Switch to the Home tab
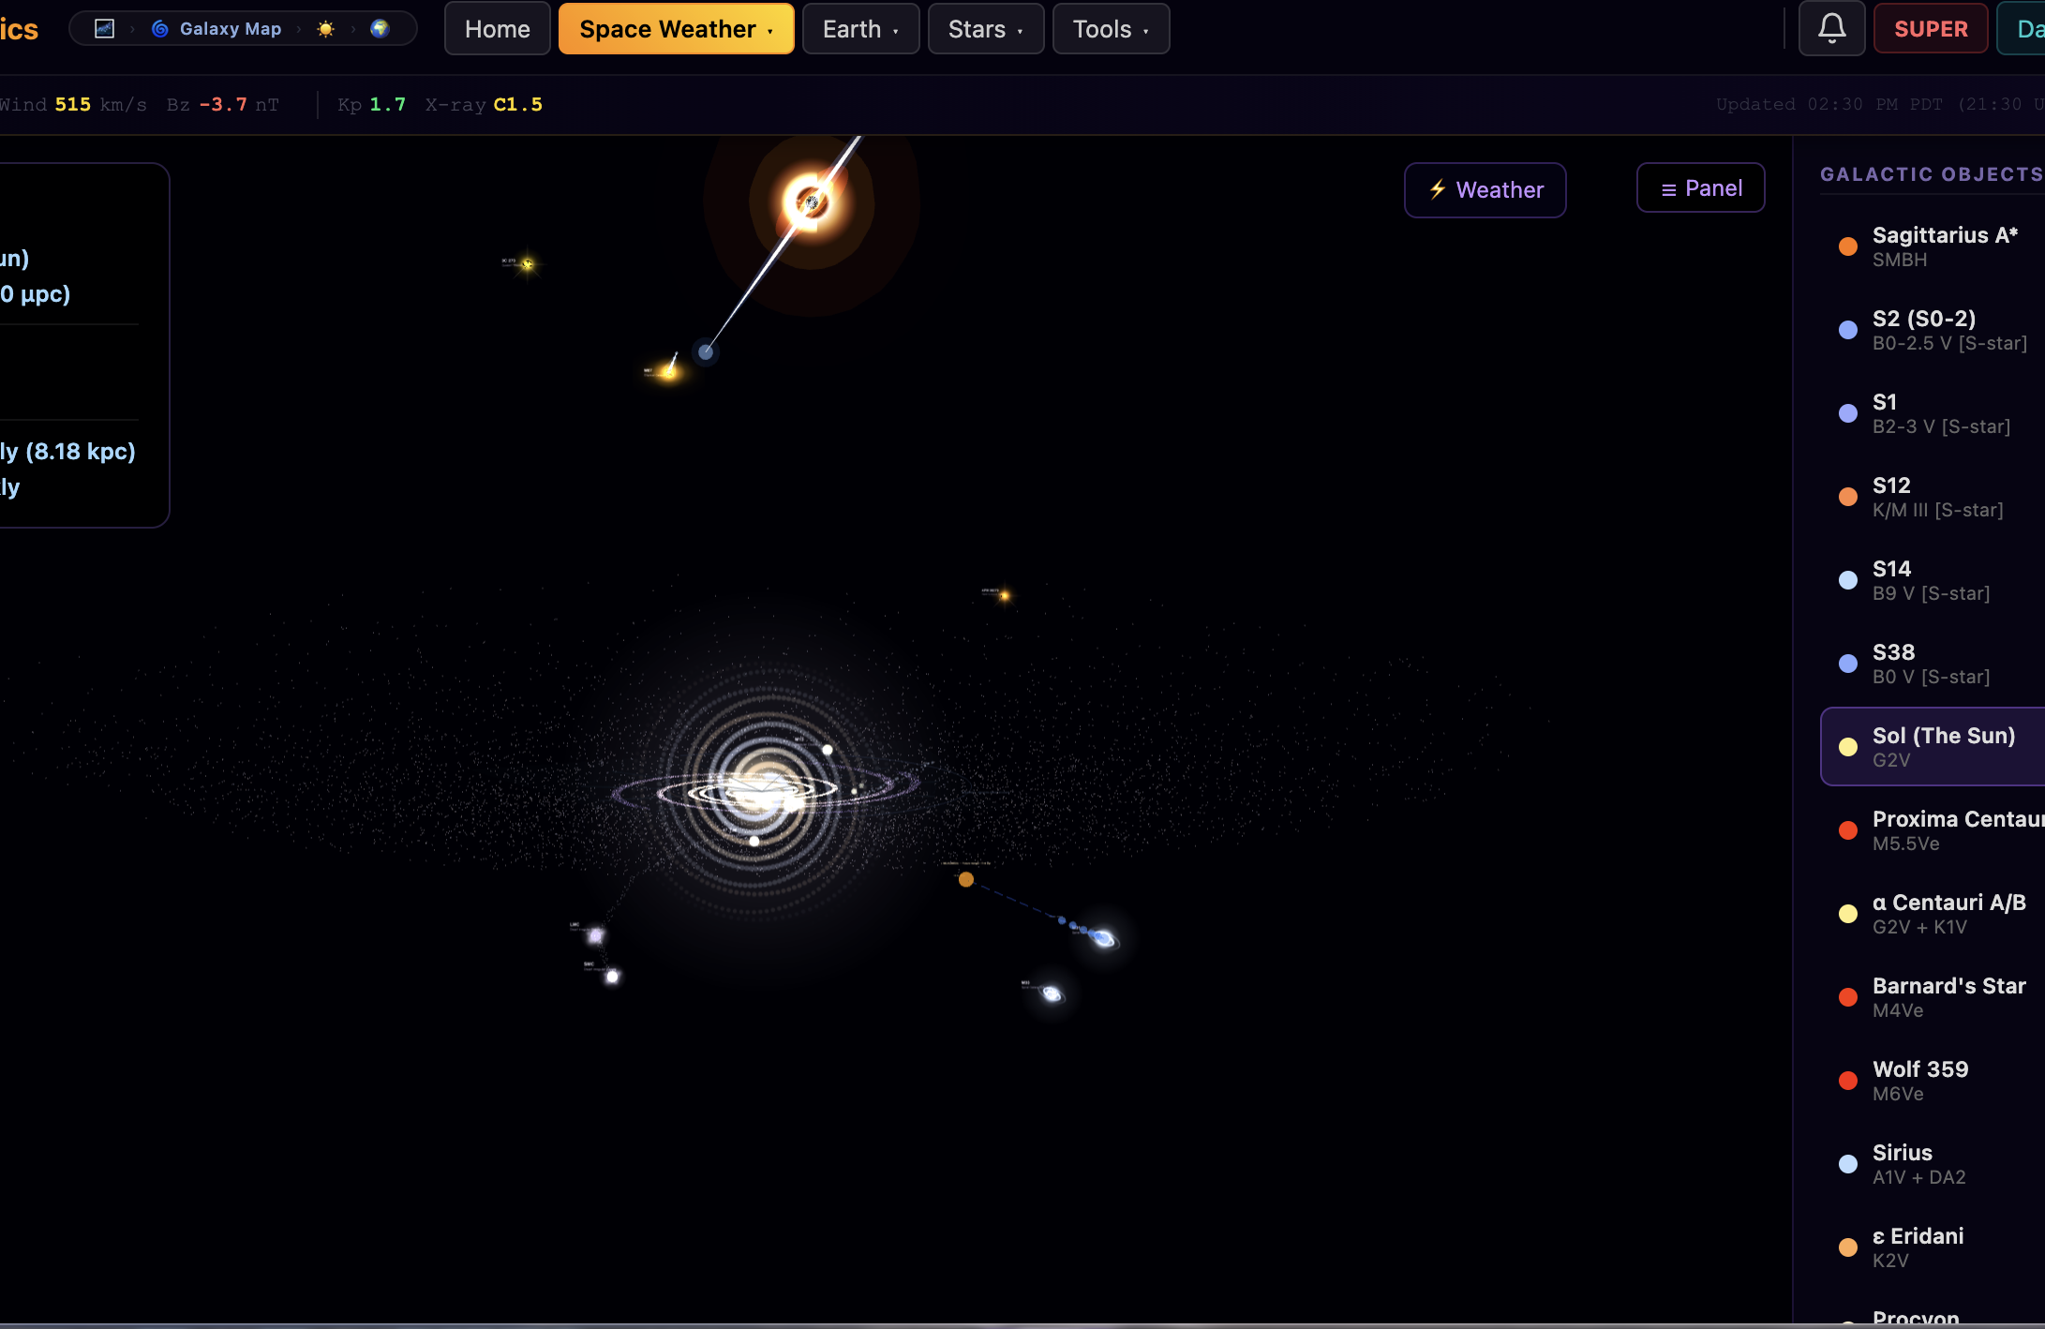2045x1329 pixels. tap(496, 28)
